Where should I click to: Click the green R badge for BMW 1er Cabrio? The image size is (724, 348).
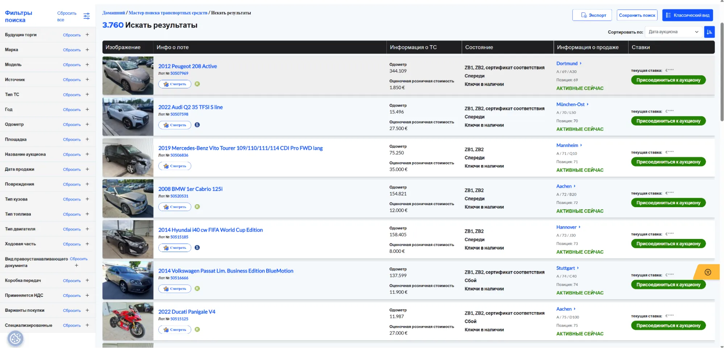[x=197, y=207]
